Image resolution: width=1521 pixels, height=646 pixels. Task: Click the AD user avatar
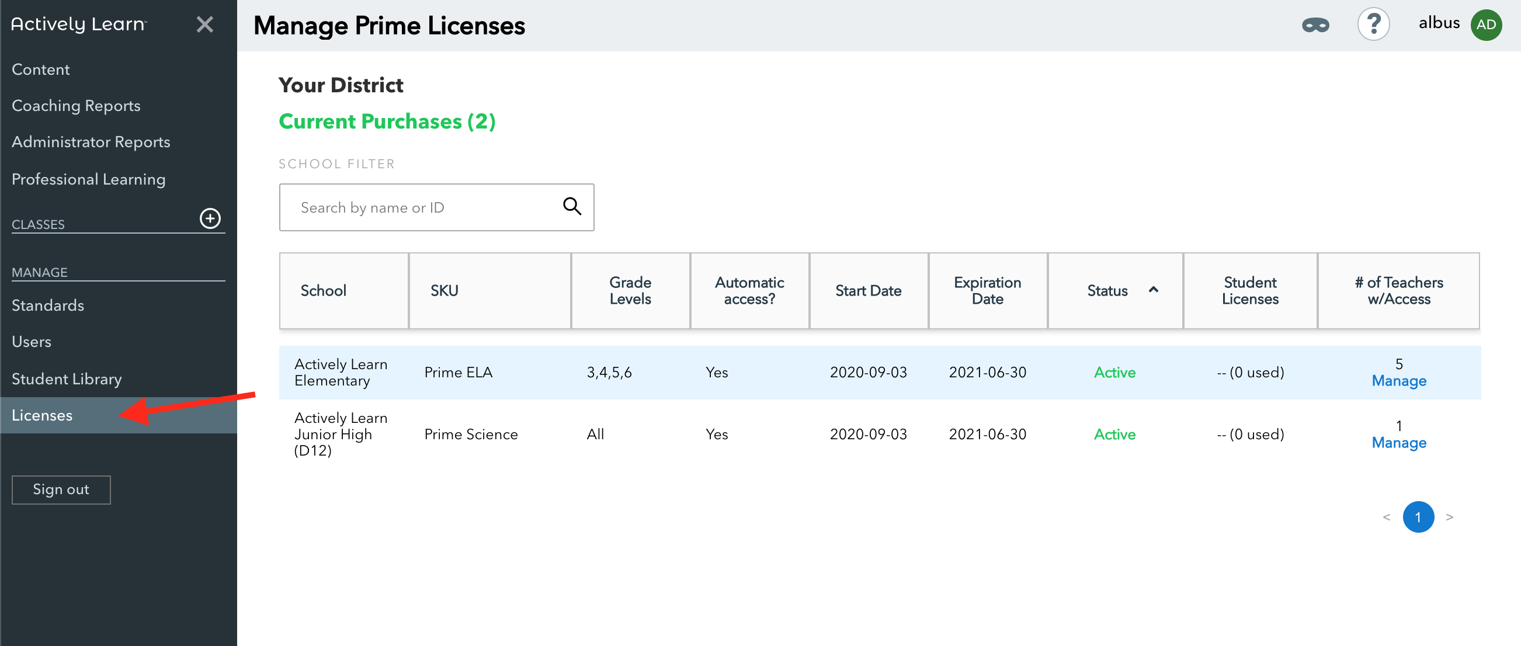click(1485, 25)
